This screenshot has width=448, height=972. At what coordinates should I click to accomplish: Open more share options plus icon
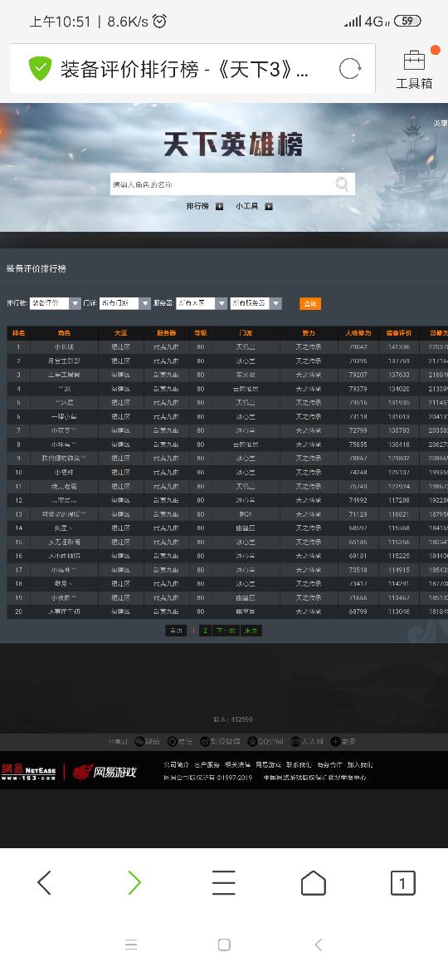[335, 741]
